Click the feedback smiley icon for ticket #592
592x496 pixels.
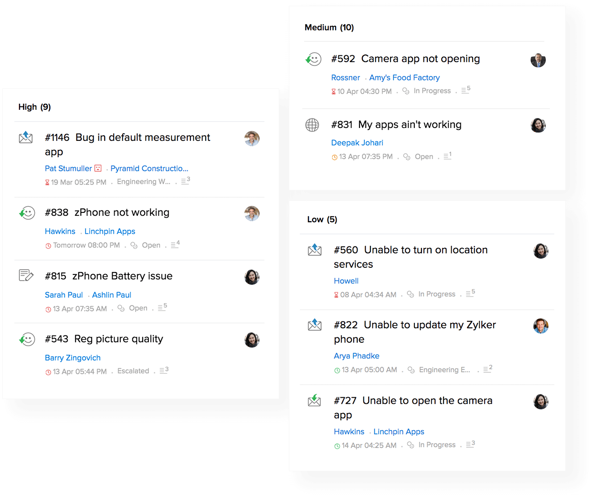pyautogui.click(x=313, y=59)
